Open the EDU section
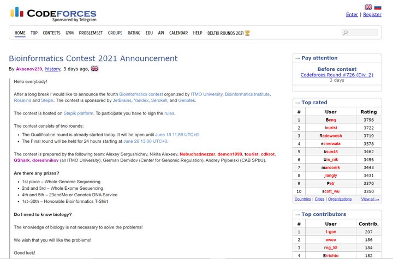 click(x=149, y=33)
